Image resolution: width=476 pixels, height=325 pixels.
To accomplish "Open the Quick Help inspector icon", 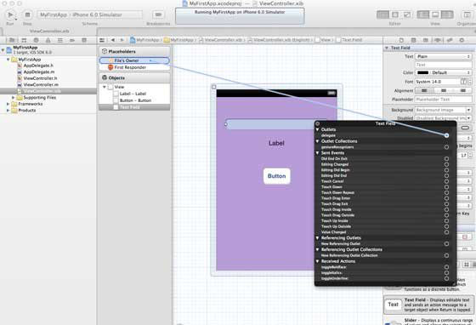I will point(413,40).
